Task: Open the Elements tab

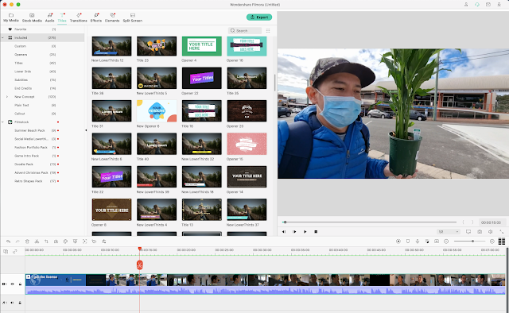Action: coord(112,17)
